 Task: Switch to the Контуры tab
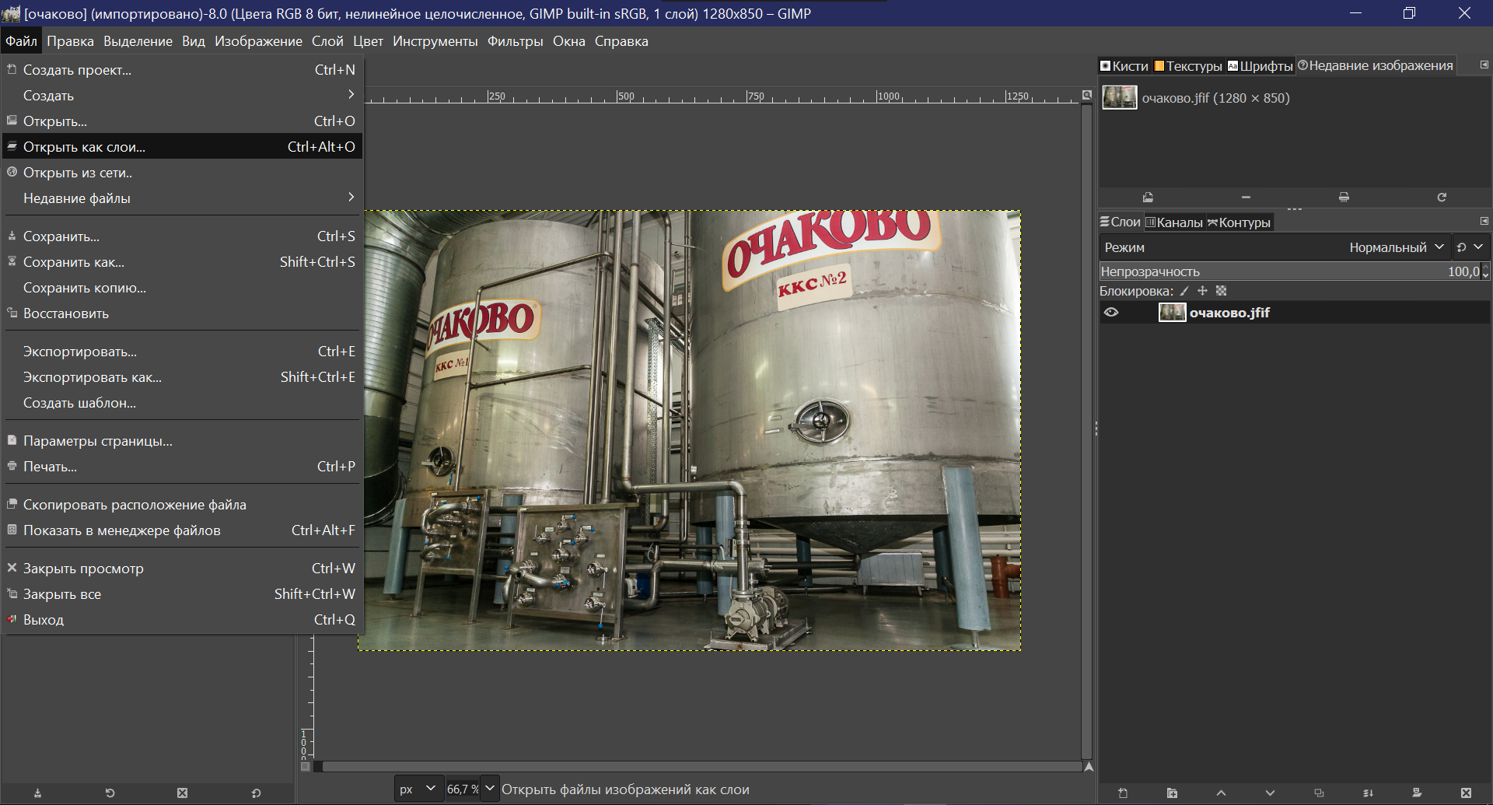(x=1239, y=222)
